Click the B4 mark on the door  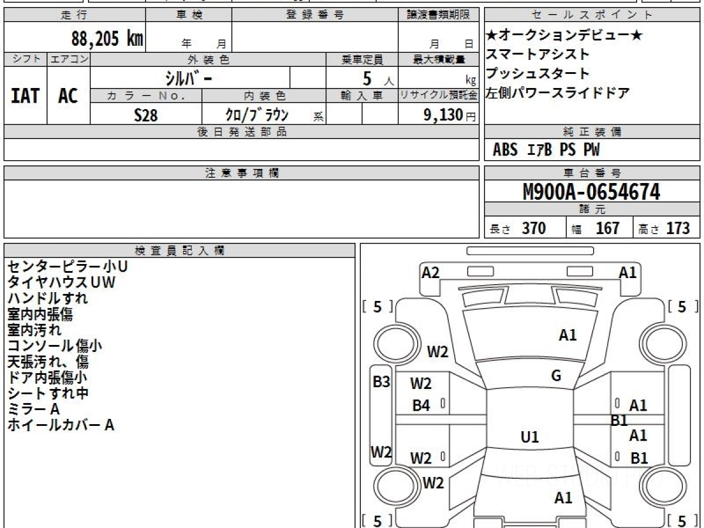pyautogui.click(x=421, y=405)
